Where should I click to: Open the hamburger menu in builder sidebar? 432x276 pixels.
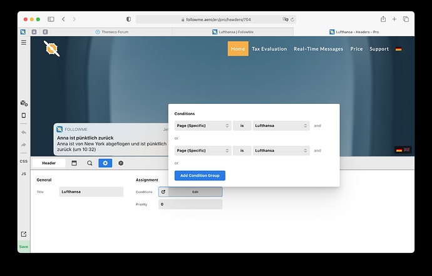(x=24, y=43)
